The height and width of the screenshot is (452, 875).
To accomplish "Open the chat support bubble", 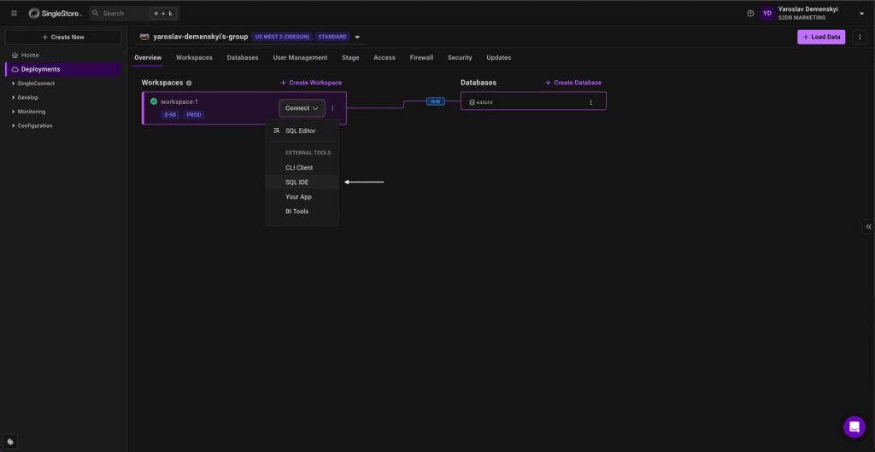I will pyautogui.click(x=854, y=427).
